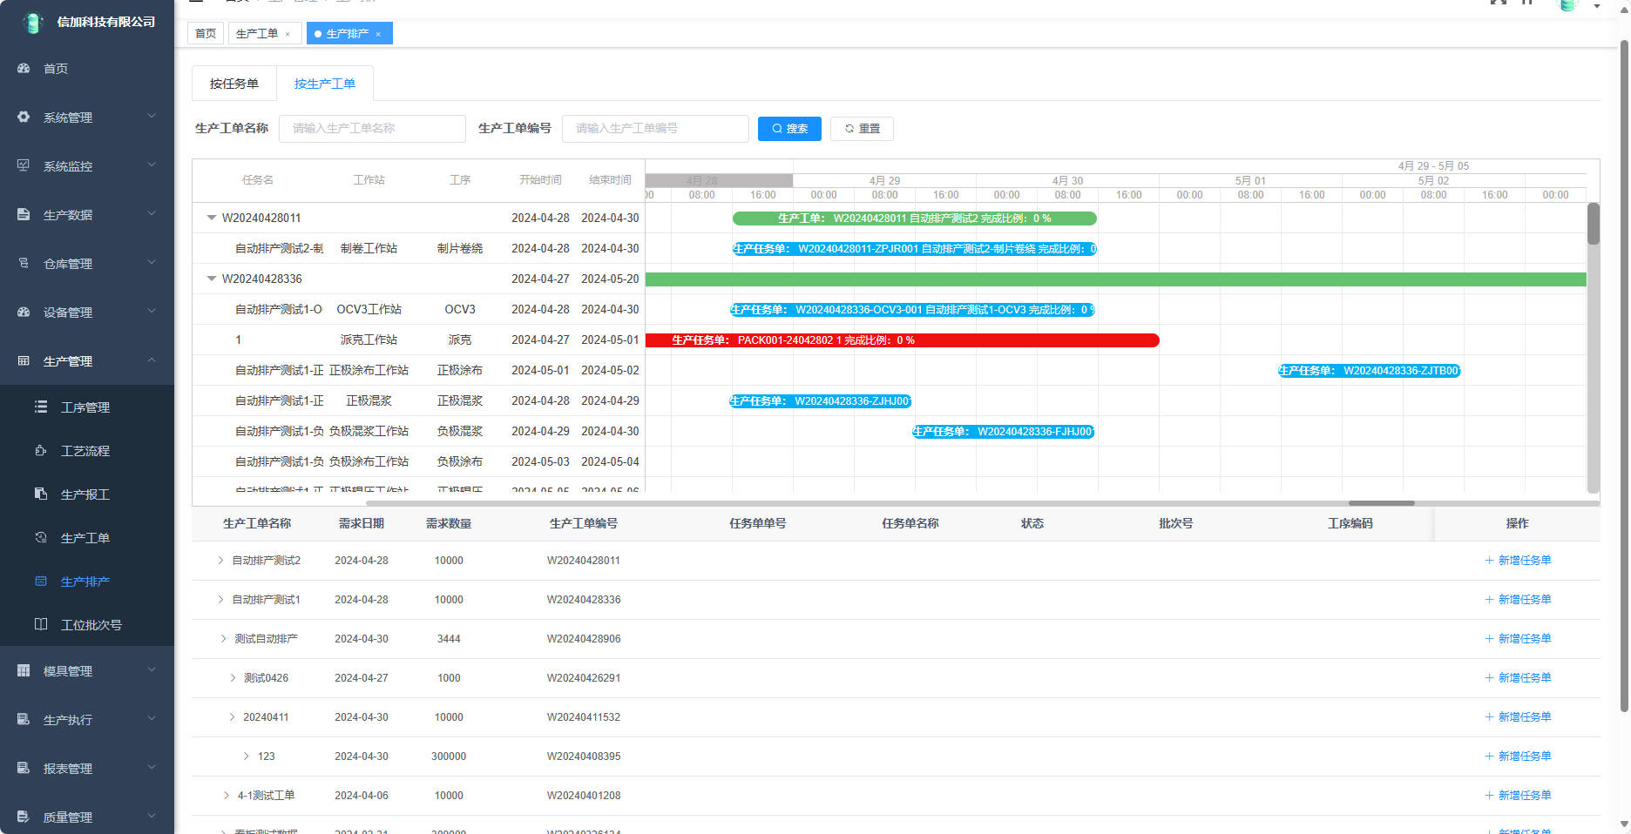
Task: Open the 生产工单 page tab
Action: [257, 34]
